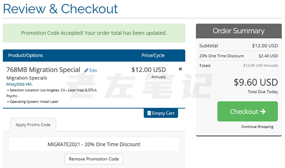Click the 20% One Time Discount row
Screen dimensions: 285x168
pos(239,56)
